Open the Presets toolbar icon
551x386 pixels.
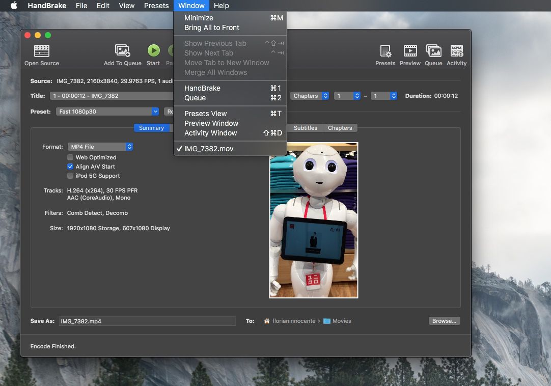pos(385,51)
